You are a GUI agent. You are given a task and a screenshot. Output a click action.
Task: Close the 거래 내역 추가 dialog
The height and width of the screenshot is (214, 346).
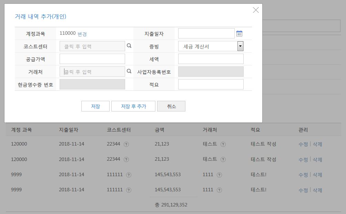pyautogui.click(x=256, y=10)
